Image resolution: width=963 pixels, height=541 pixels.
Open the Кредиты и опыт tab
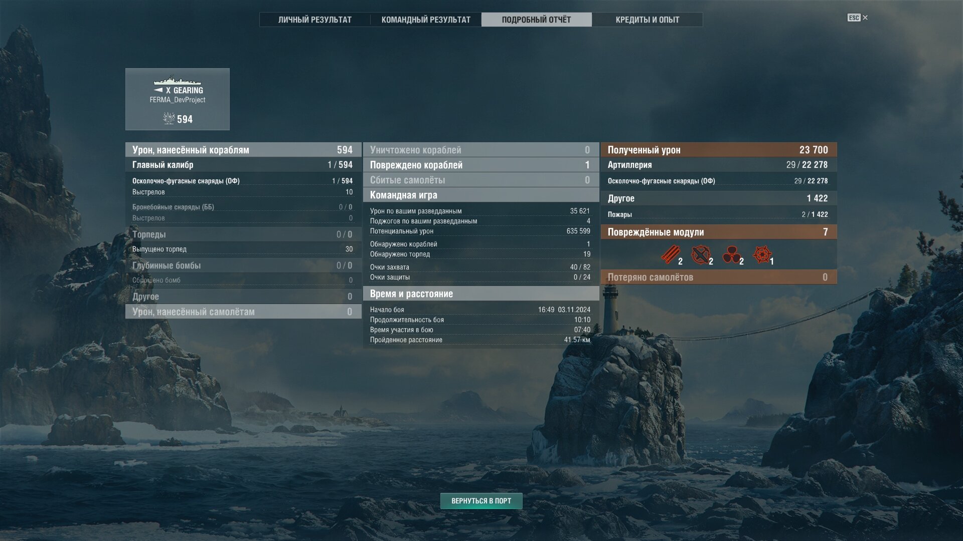pyautogui.click(x=648, y=20)
